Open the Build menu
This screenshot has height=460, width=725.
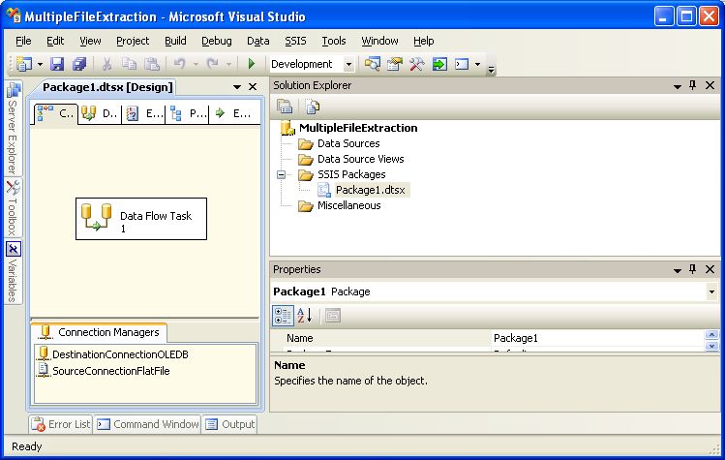coord(175,41)
